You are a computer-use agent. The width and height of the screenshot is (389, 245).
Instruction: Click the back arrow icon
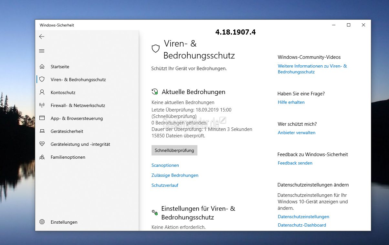point(42,37)
